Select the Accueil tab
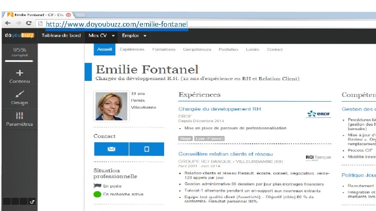Viewport: 376px width, 211px height. (105, 49)
